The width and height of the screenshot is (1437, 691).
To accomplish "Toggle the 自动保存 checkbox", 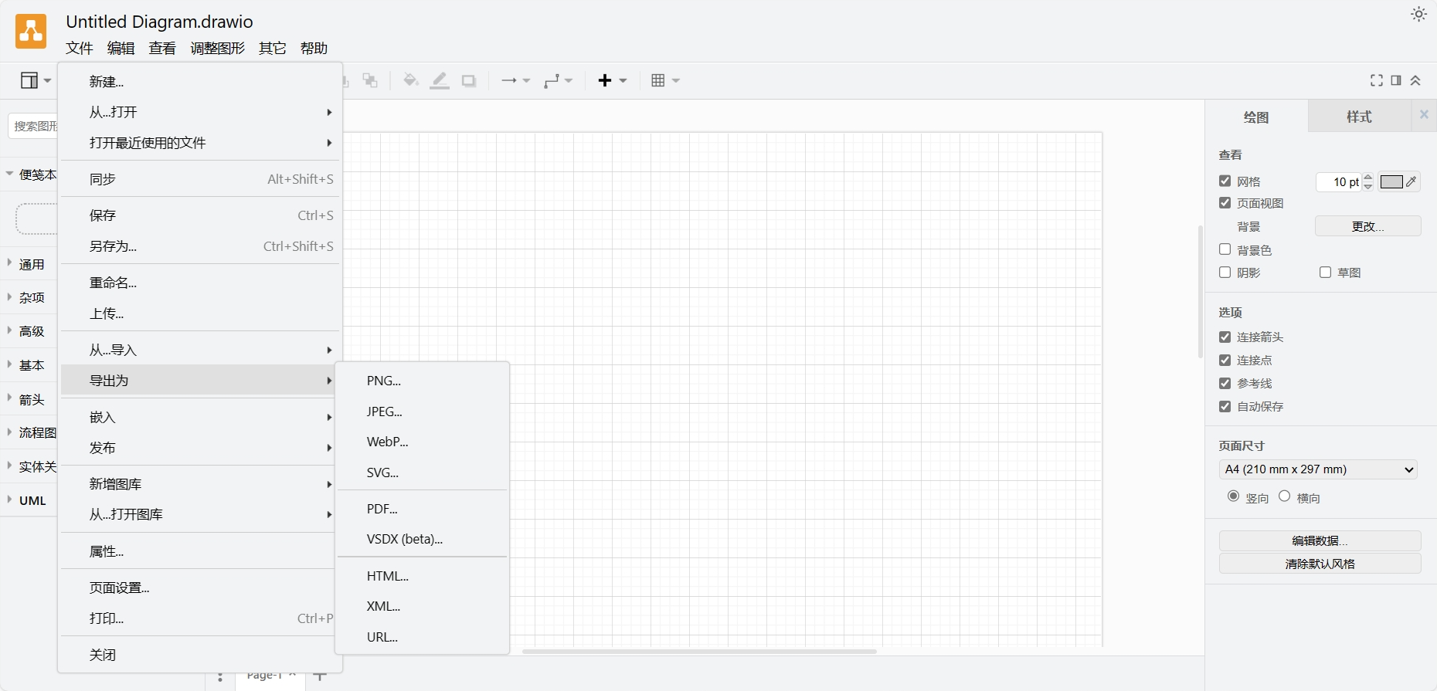I will tap(1225, 406).
